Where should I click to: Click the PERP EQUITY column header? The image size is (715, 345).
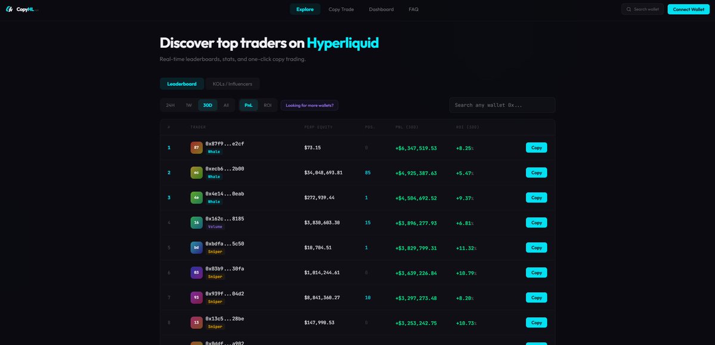click(x=318, y=127)
